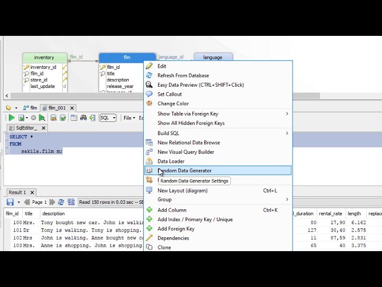Close the SqlEditor_ tab
This screenshot has width=382, height=287.
pyautogui.click(x=44, y=128)
